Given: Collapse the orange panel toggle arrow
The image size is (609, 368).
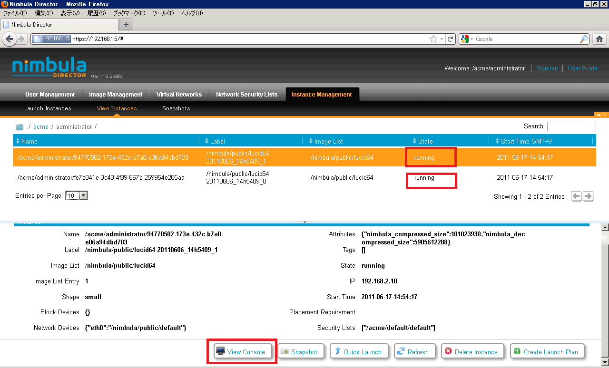Looking at the screenshot, I should 601,115.
